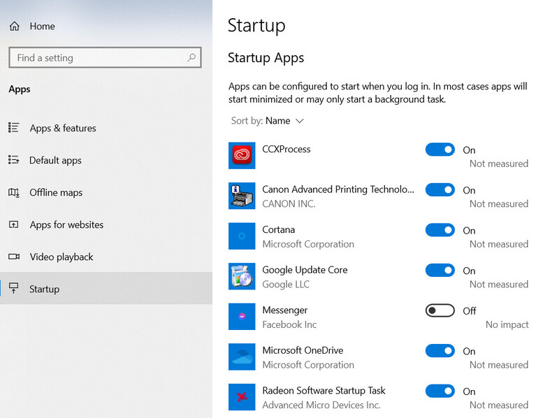Screen dimensions: 559x418
Task: Click the Google Update Core name
Action: pyautogui.click(x=305, y=270)
